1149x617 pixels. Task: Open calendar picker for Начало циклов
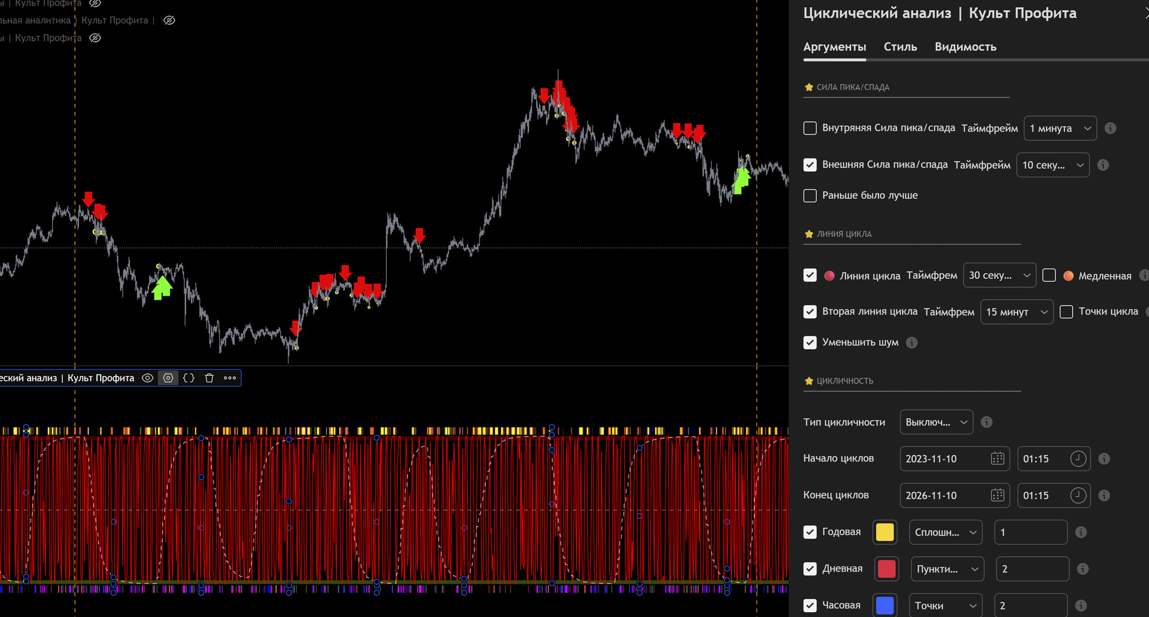997,458
